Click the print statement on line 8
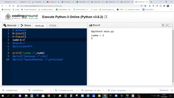 [28, 53]
